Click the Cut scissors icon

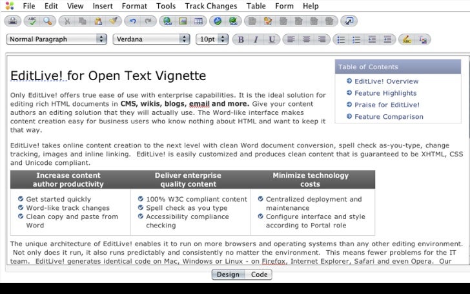pyautogui.click(x=67, y=21)
